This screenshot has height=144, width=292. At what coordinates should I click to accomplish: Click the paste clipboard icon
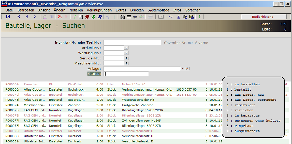[x=191, y=17]
